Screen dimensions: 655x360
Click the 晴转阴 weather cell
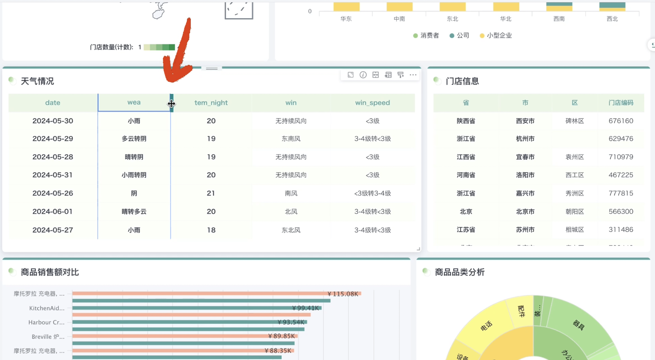(x=134, y=157)
